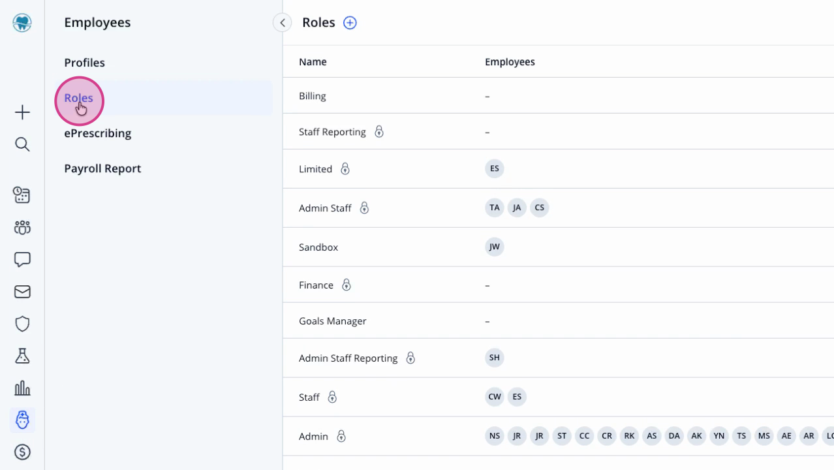
Task: Click lock icon next to Finance
Action: point(347,285)
